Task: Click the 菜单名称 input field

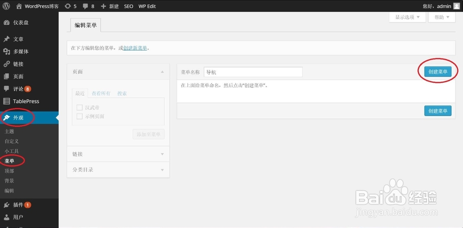Action: [253, 72]
